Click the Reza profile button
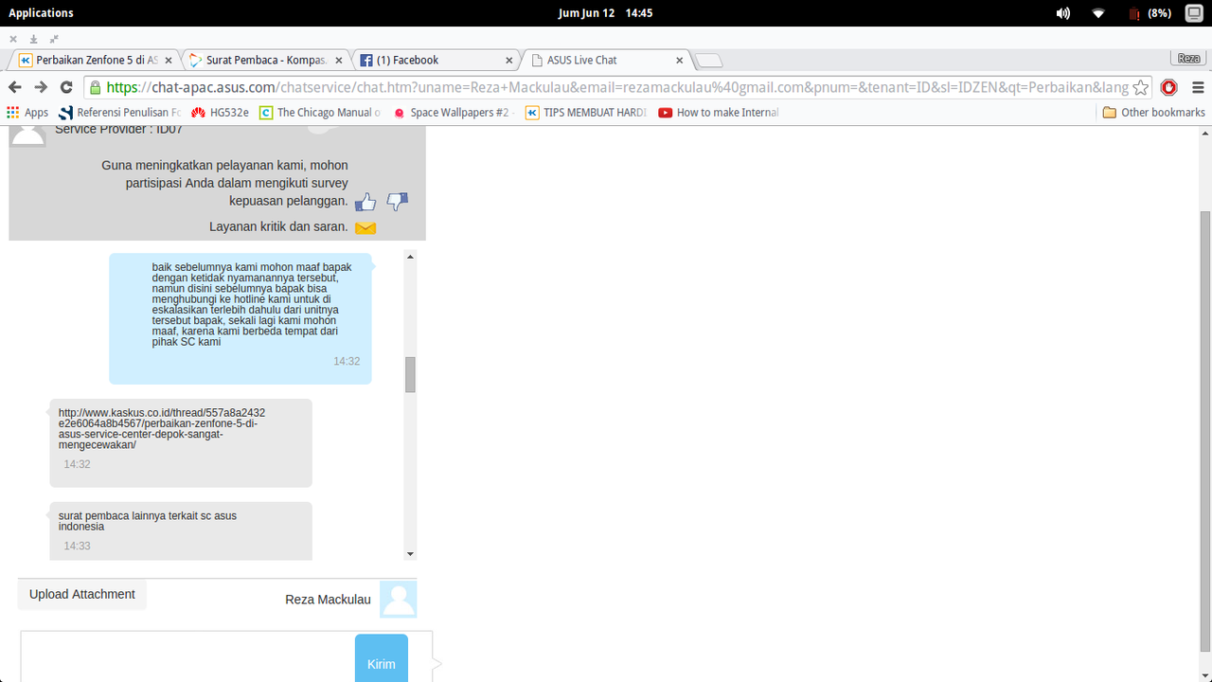 [x=1189, y=59]
